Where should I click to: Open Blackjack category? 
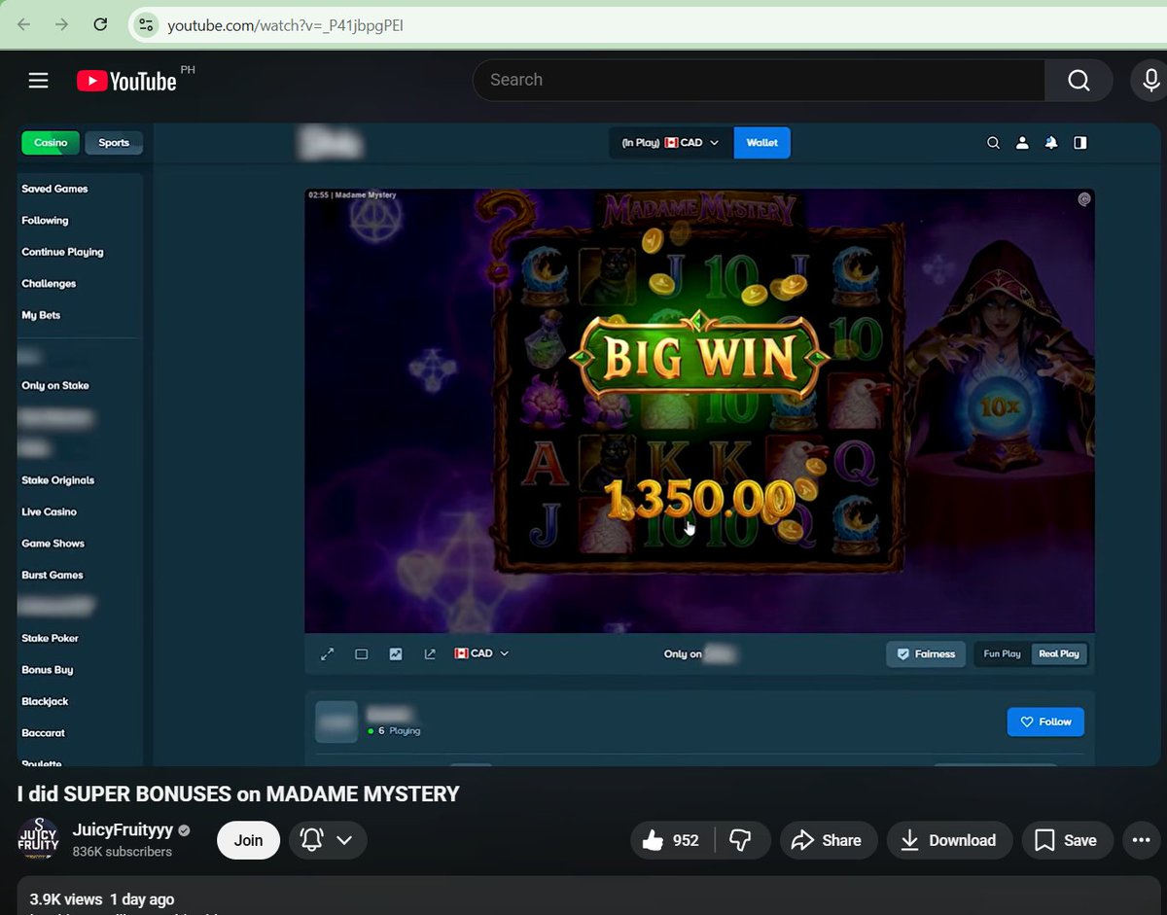pos(45,701)
